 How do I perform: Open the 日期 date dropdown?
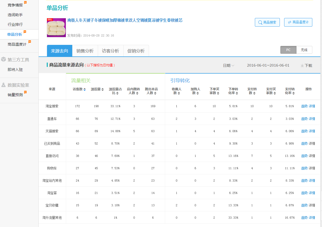point(229,66)
